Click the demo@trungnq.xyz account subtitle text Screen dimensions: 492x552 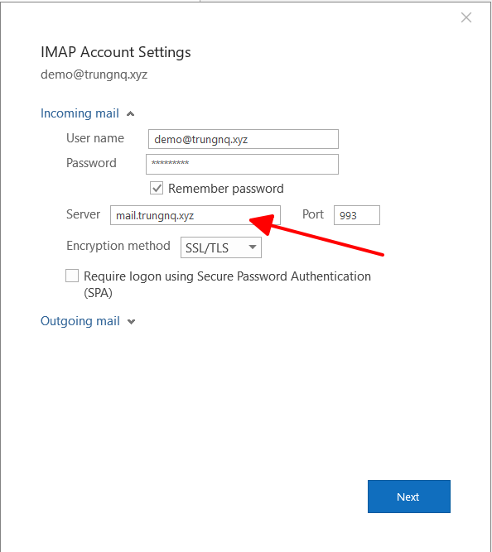coord(94,74)
